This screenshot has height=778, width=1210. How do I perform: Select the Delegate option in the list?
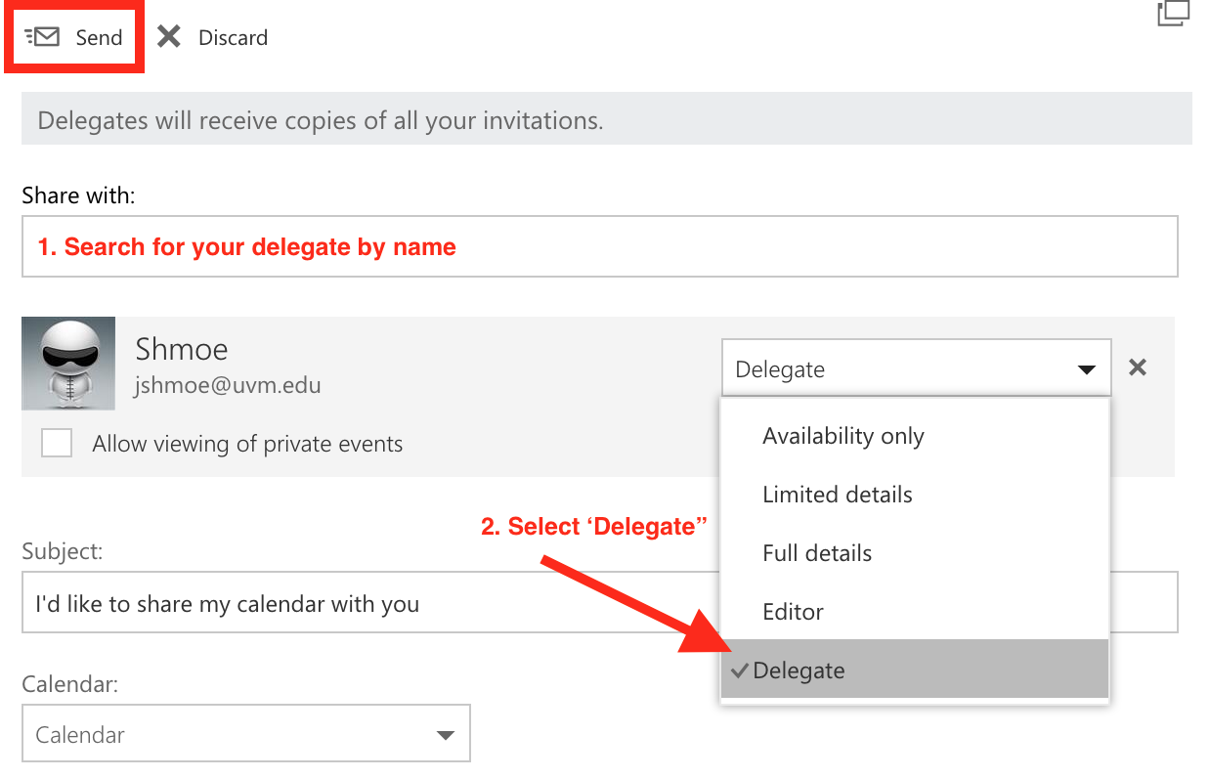click(x=797, y=670)
